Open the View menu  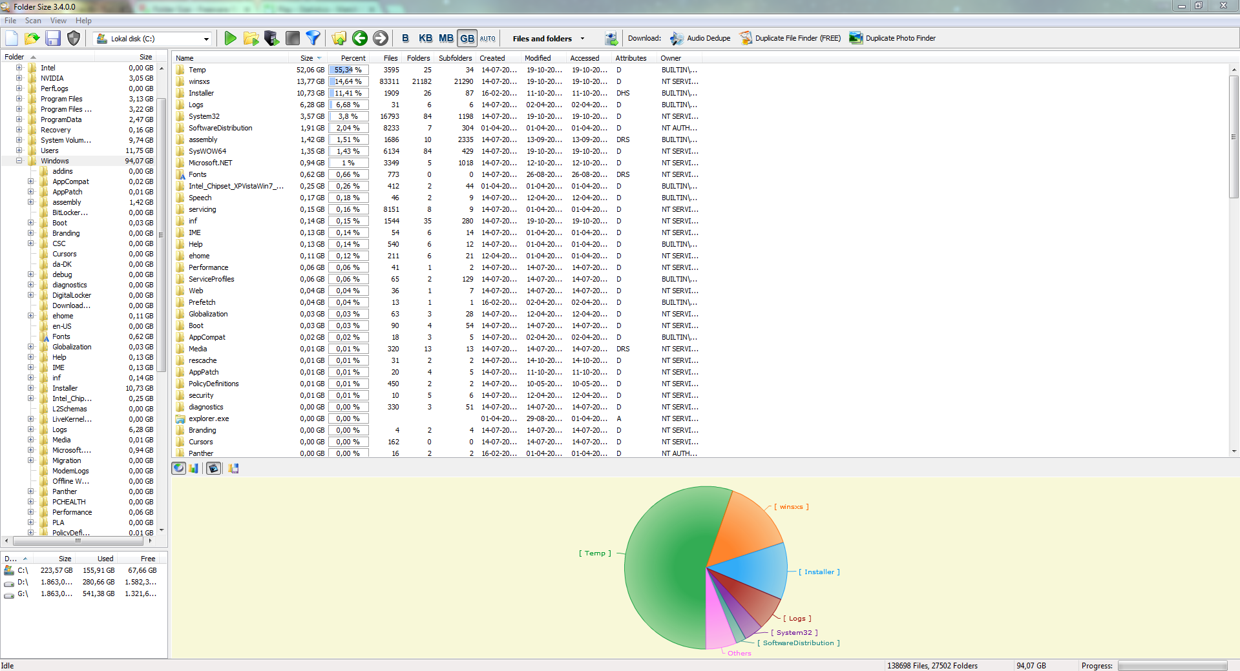pyautogui.click(x=58, y=21)
